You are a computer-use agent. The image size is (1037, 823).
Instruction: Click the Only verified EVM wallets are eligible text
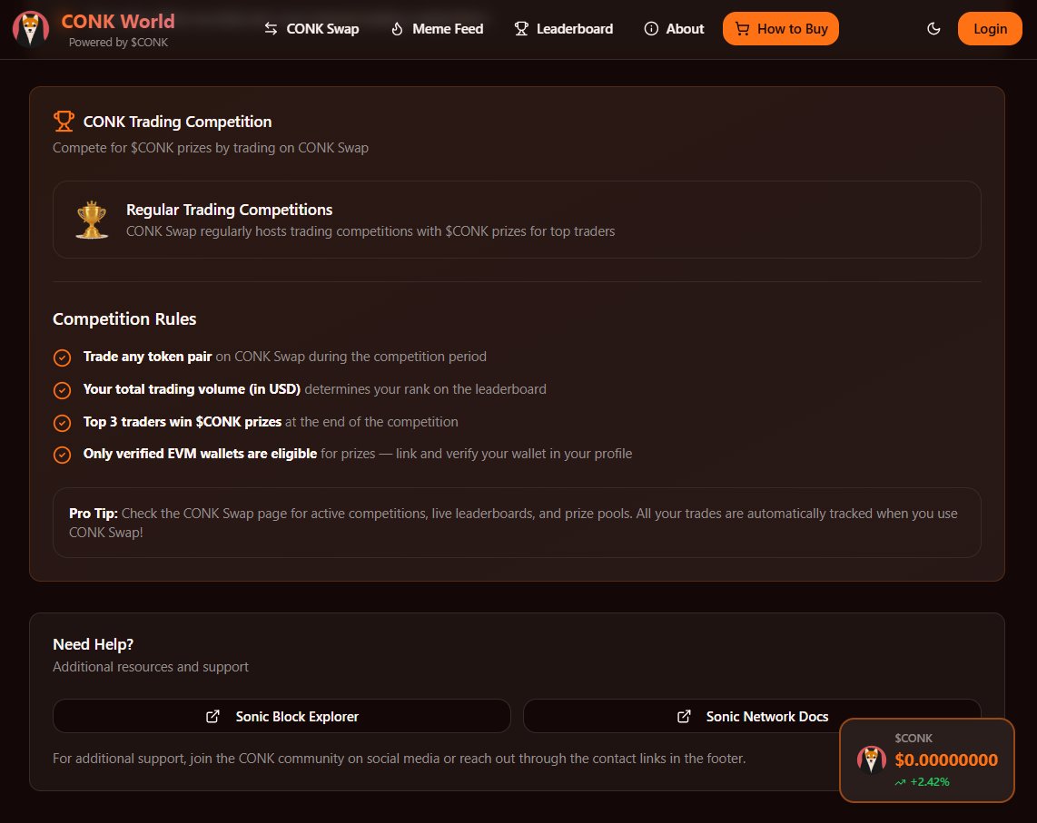[x=200, y=454]
